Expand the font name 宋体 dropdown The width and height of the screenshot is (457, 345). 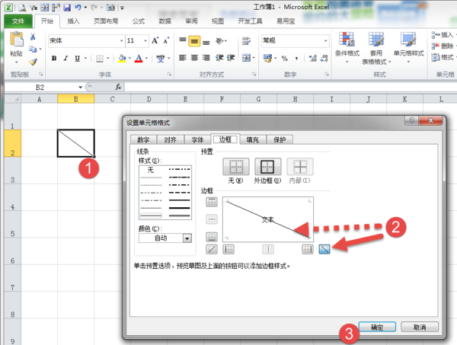(120, 40)
